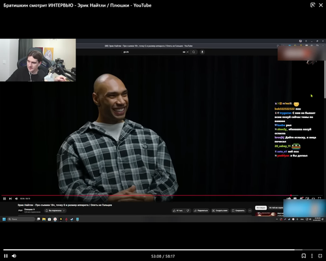Dislike the Эрик Найтли video
Image resolution: width=326 pixels, height=261 pixels.
pos(188,211)
